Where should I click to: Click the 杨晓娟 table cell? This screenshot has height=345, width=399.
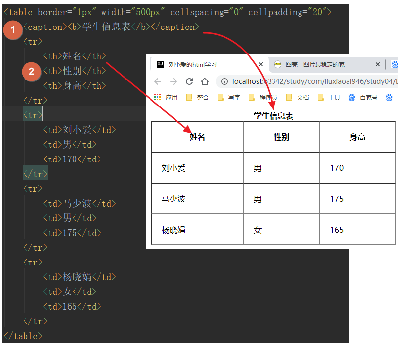pyautogui.click(x=198, y=230)
